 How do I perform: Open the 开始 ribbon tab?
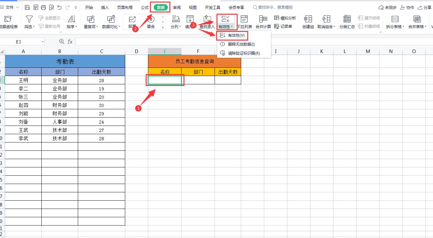coord(89,7)
